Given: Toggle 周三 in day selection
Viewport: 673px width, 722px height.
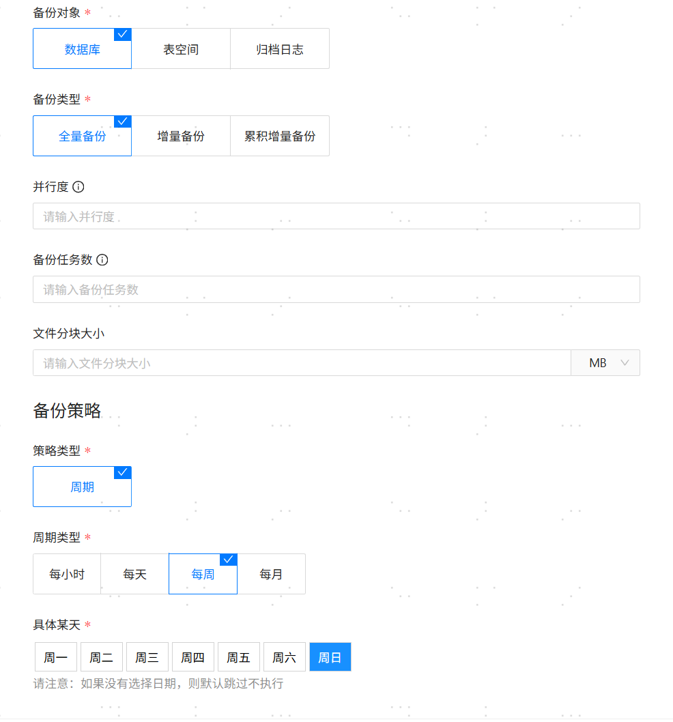Looking at the screenshot, I should [x=147, y=657].
